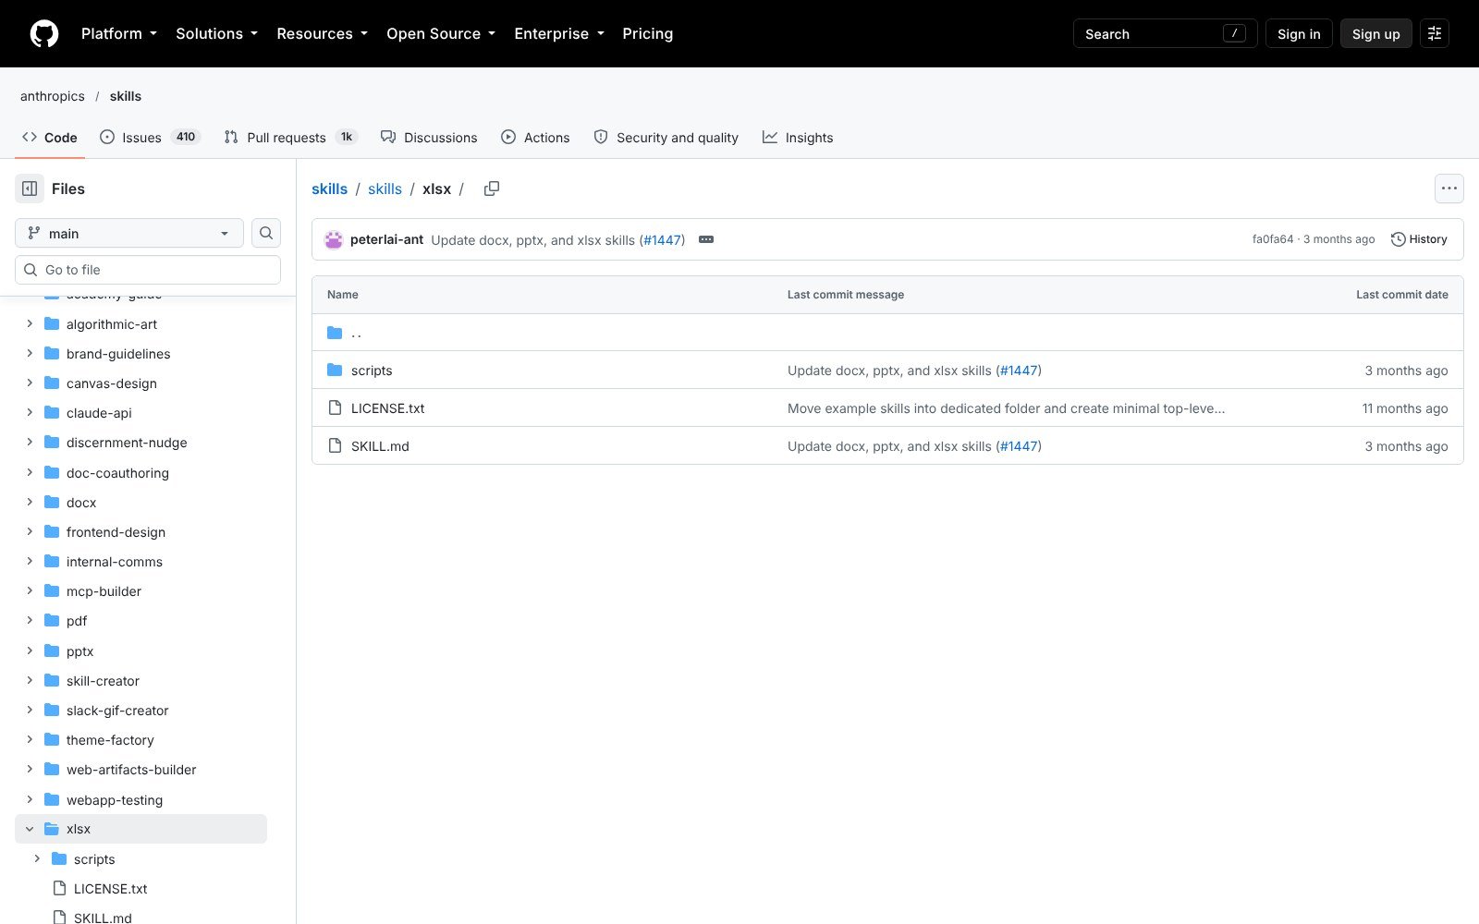This screenshot has height=924, width=1479.
Task: Open the main branch selector dropdown
Action: click(129, 233)
